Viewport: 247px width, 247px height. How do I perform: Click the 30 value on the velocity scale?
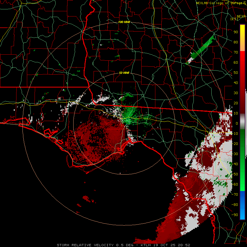(x=236, y=93)
